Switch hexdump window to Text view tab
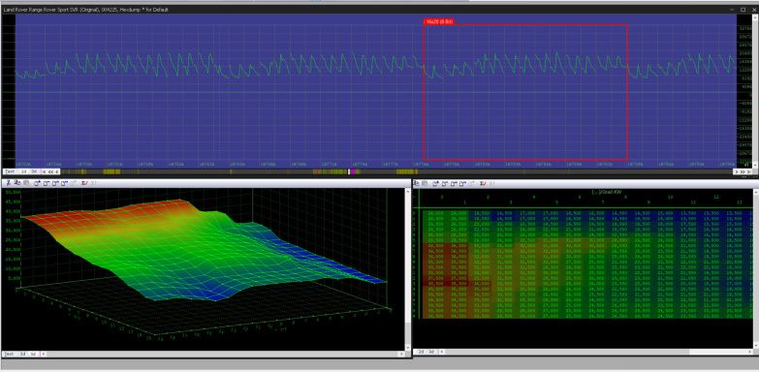Viewport: 759px width, 372px height. click(9, 171)
